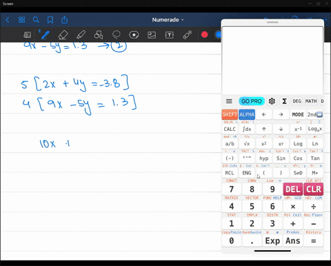
Task: Tap the share/export icon
Action: (64, 20)
